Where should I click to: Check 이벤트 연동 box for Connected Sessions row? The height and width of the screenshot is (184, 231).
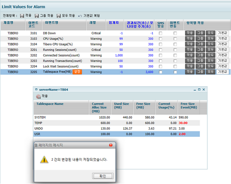[175, 56]
